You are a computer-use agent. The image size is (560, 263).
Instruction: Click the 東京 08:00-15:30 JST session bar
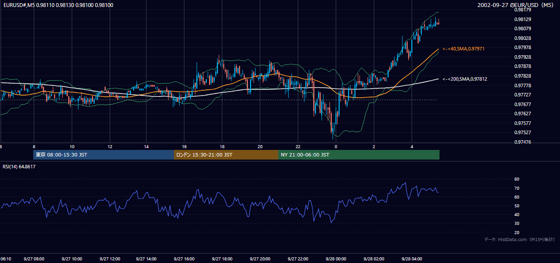click(x=104, y=155)
